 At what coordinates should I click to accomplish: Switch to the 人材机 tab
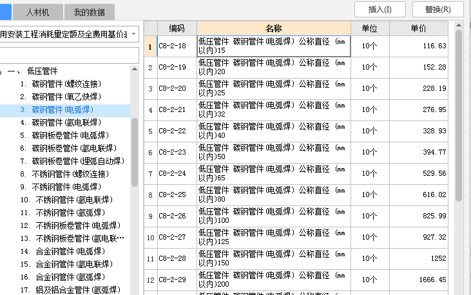click(38, 12)
